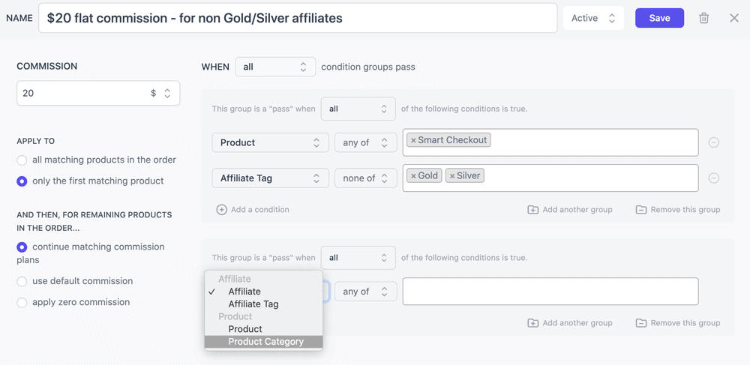Open the WHEN all condition groups dropdown

coord(275,67)
